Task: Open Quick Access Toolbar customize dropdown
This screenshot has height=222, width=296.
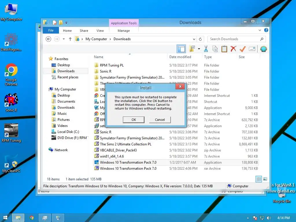Action: pyautogui.click(x=66, y=23)
